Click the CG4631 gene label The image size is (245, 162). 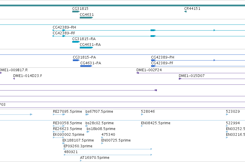[x=87, y=15]
